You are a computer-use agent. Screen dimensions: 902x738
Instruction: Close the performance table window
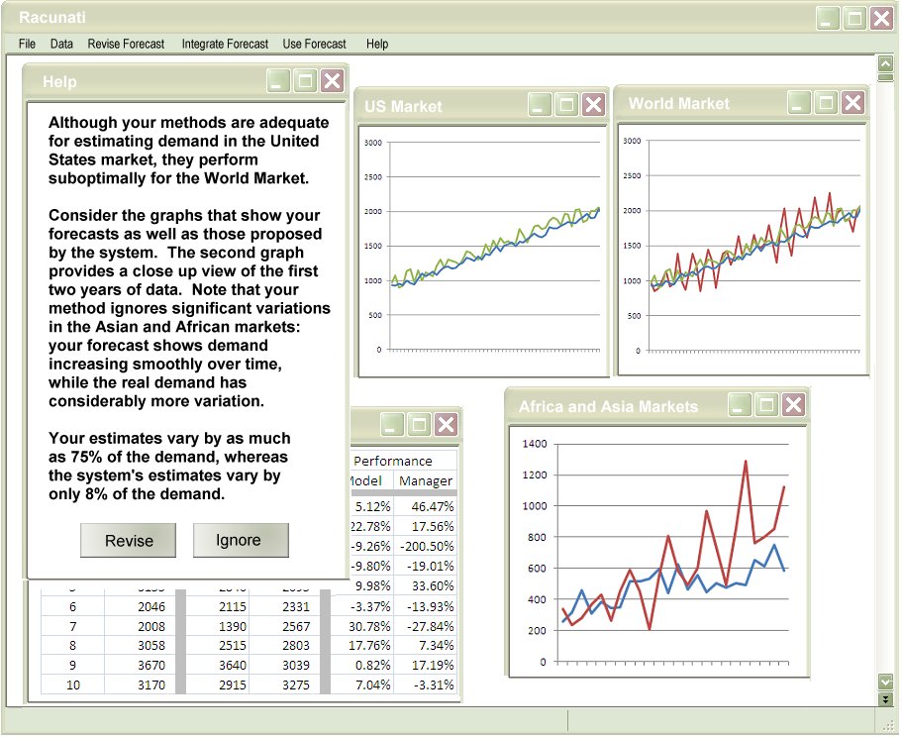click(x=447, y=425)
